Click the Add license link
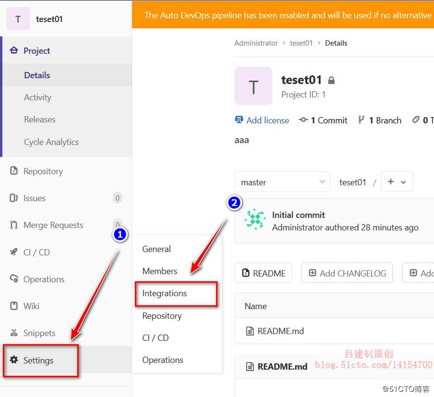Screen dimensions: 434x397 point(268,120)
